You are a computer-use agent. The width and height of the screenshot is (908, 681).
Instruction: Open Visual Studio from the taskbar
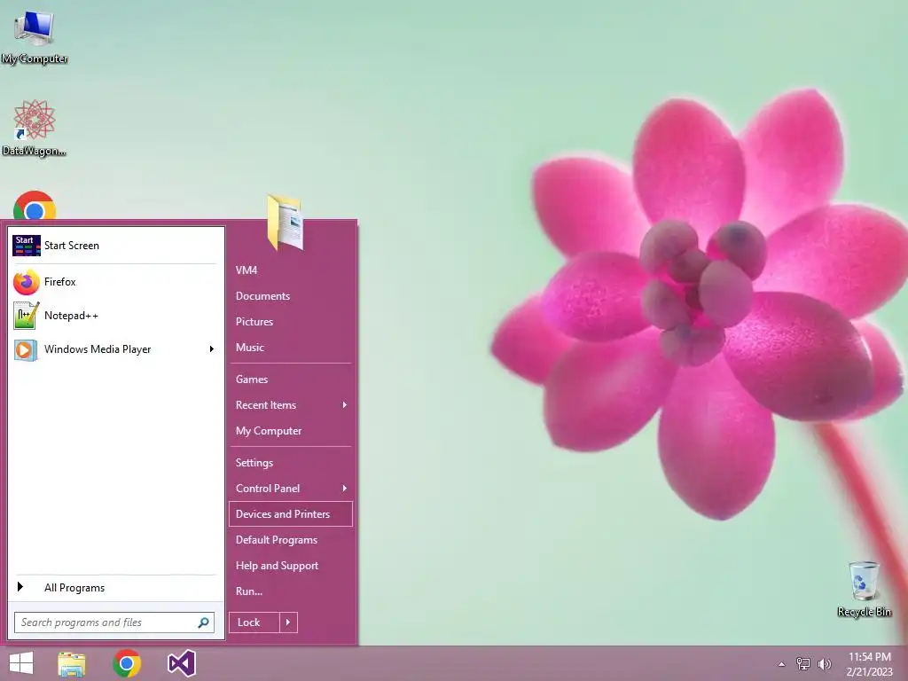click(x=181, y=663)
